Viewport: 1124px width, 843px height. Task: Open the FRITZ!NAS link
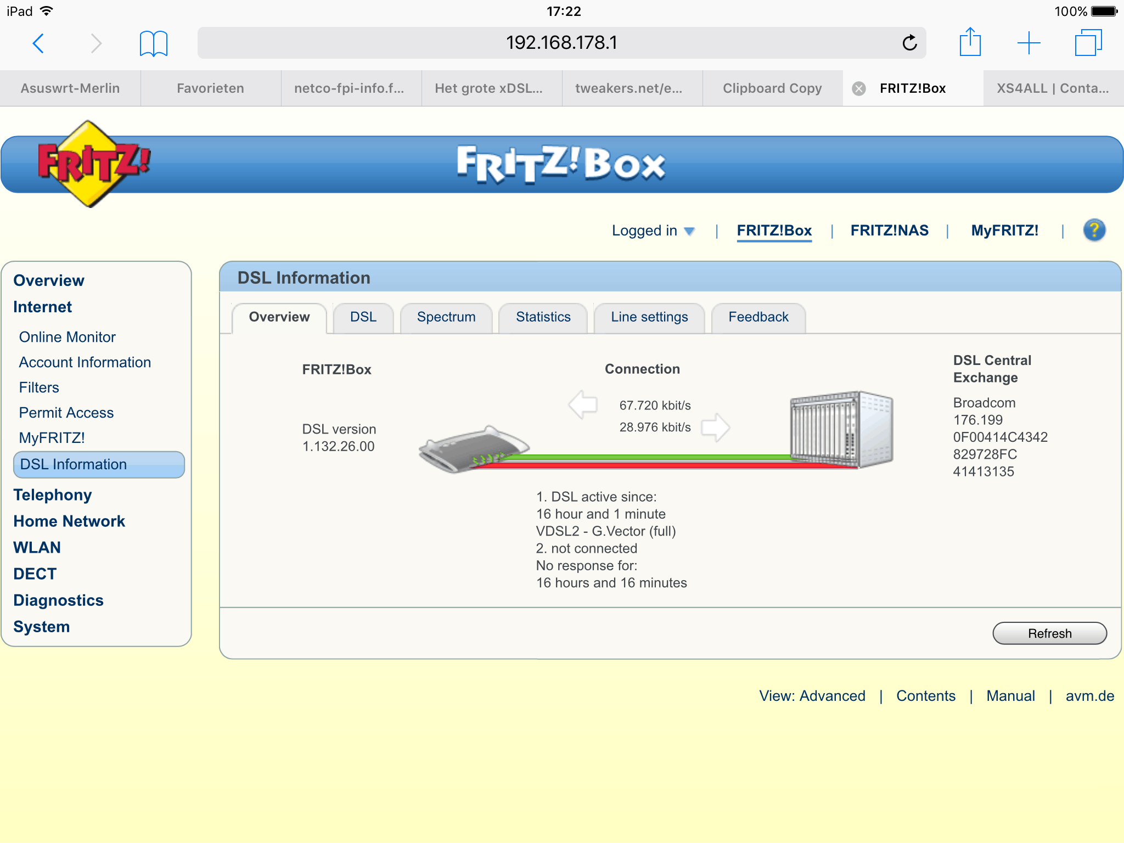tap(889, 231)
